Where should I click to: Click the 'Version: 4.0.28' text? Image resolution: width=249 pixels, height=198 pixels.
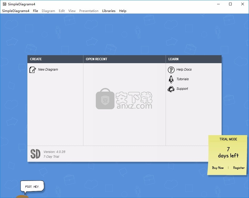54,152
